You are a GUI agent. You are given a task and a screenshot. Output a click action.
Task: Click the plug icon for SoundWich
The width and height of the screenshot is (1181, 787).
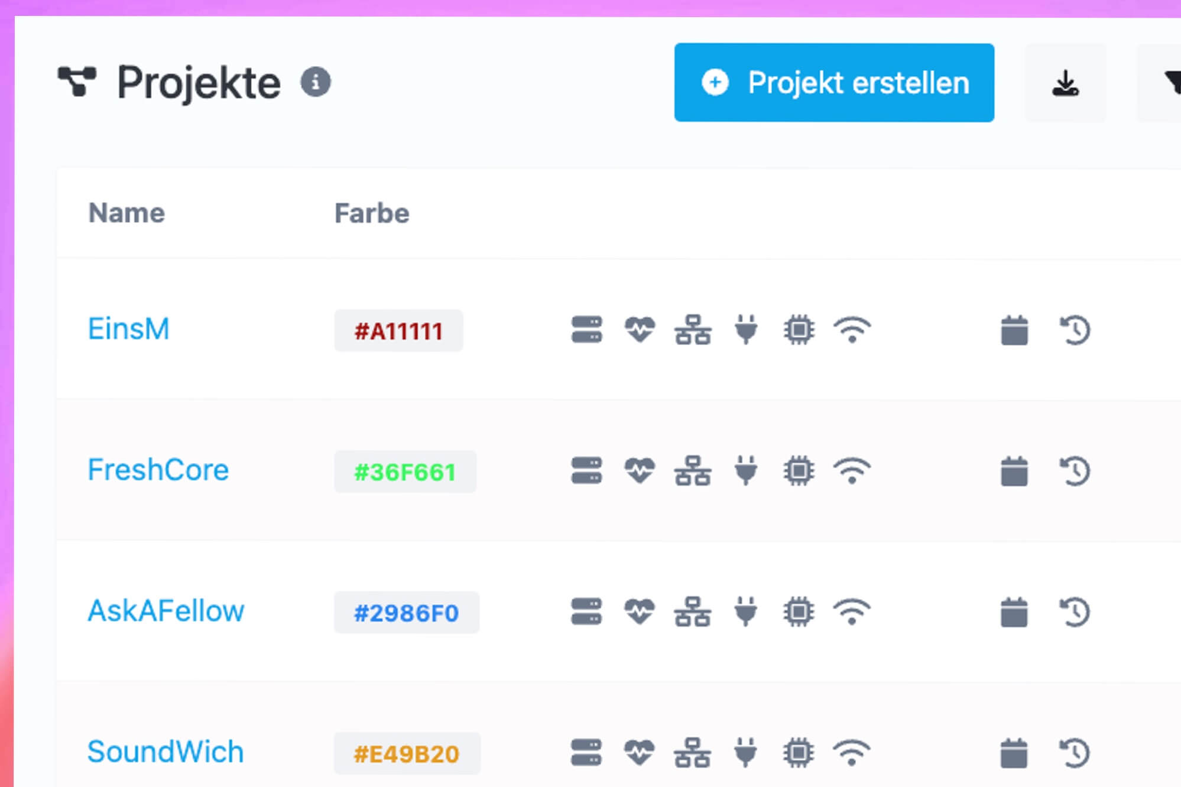tap(746, 753)
